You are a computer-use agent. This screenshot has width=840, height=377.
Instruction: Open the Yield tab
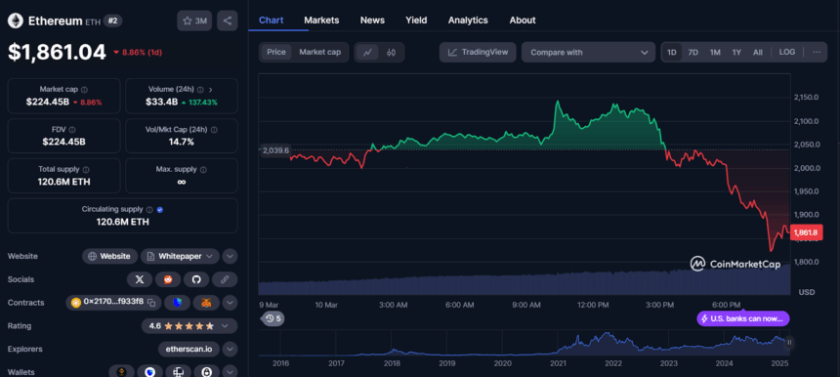(x=416, y=20)
